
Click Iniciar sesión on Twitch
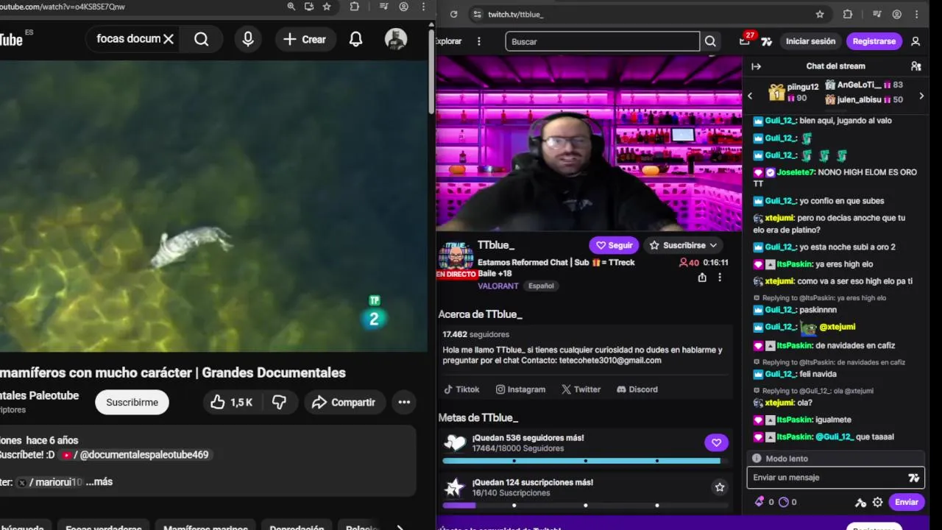click(810, 41)
